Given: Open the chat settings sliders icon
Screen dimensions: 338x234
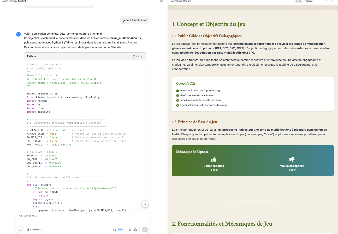Looking at the screenshot, I should 20,230.
